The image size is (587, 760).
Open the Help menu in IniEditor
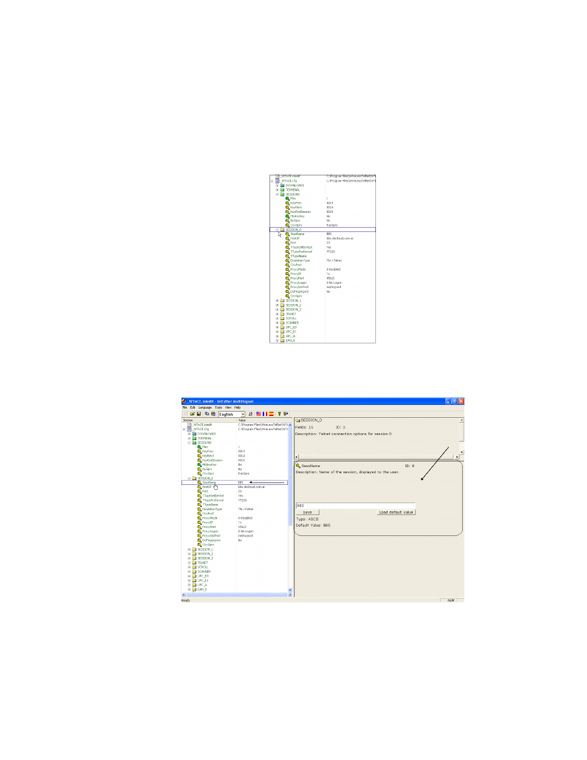tap(238, 407)
